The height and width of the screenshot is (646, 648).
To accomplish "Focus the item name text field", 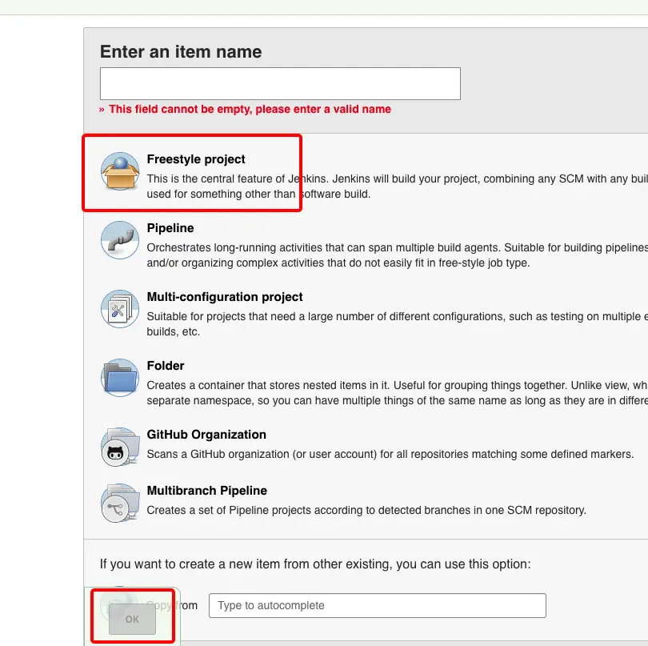I will (x=280, y=83).
